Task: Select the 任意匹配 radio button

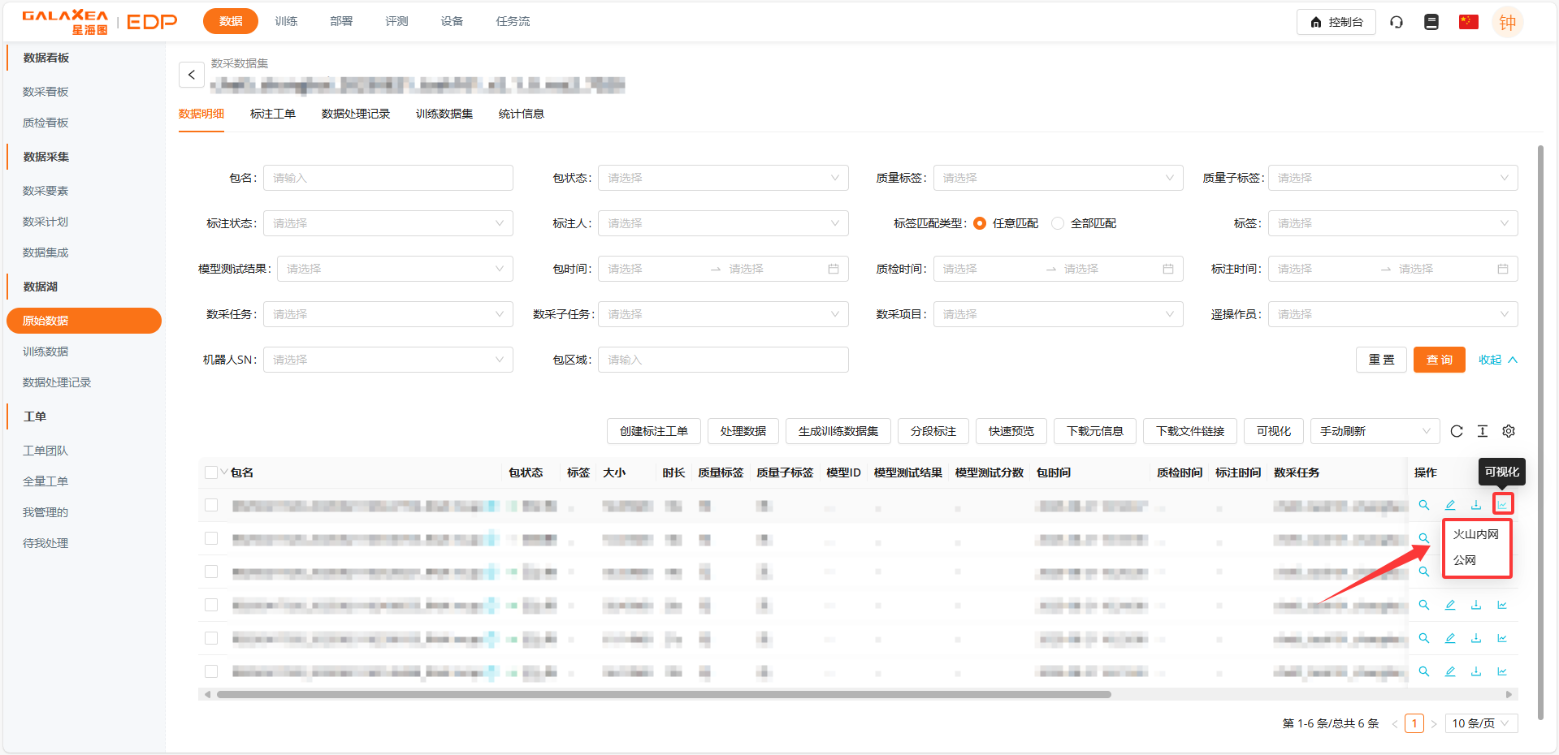Action: (x=980, y=223)
